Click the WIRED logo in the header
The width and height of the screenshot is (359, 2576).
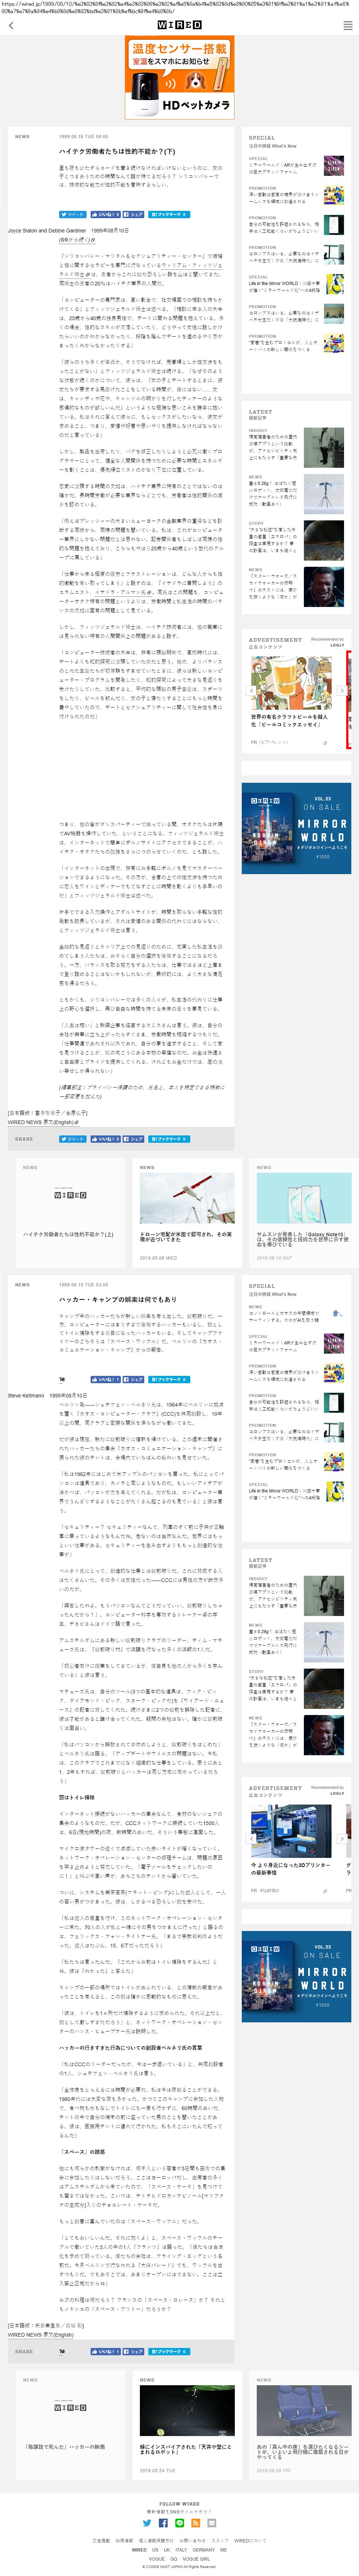click(x=180, y=25)
